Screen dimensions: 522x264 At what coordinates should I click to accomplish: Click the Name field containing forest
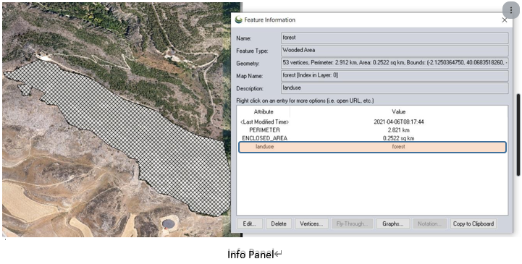click(x=395, y=38)
